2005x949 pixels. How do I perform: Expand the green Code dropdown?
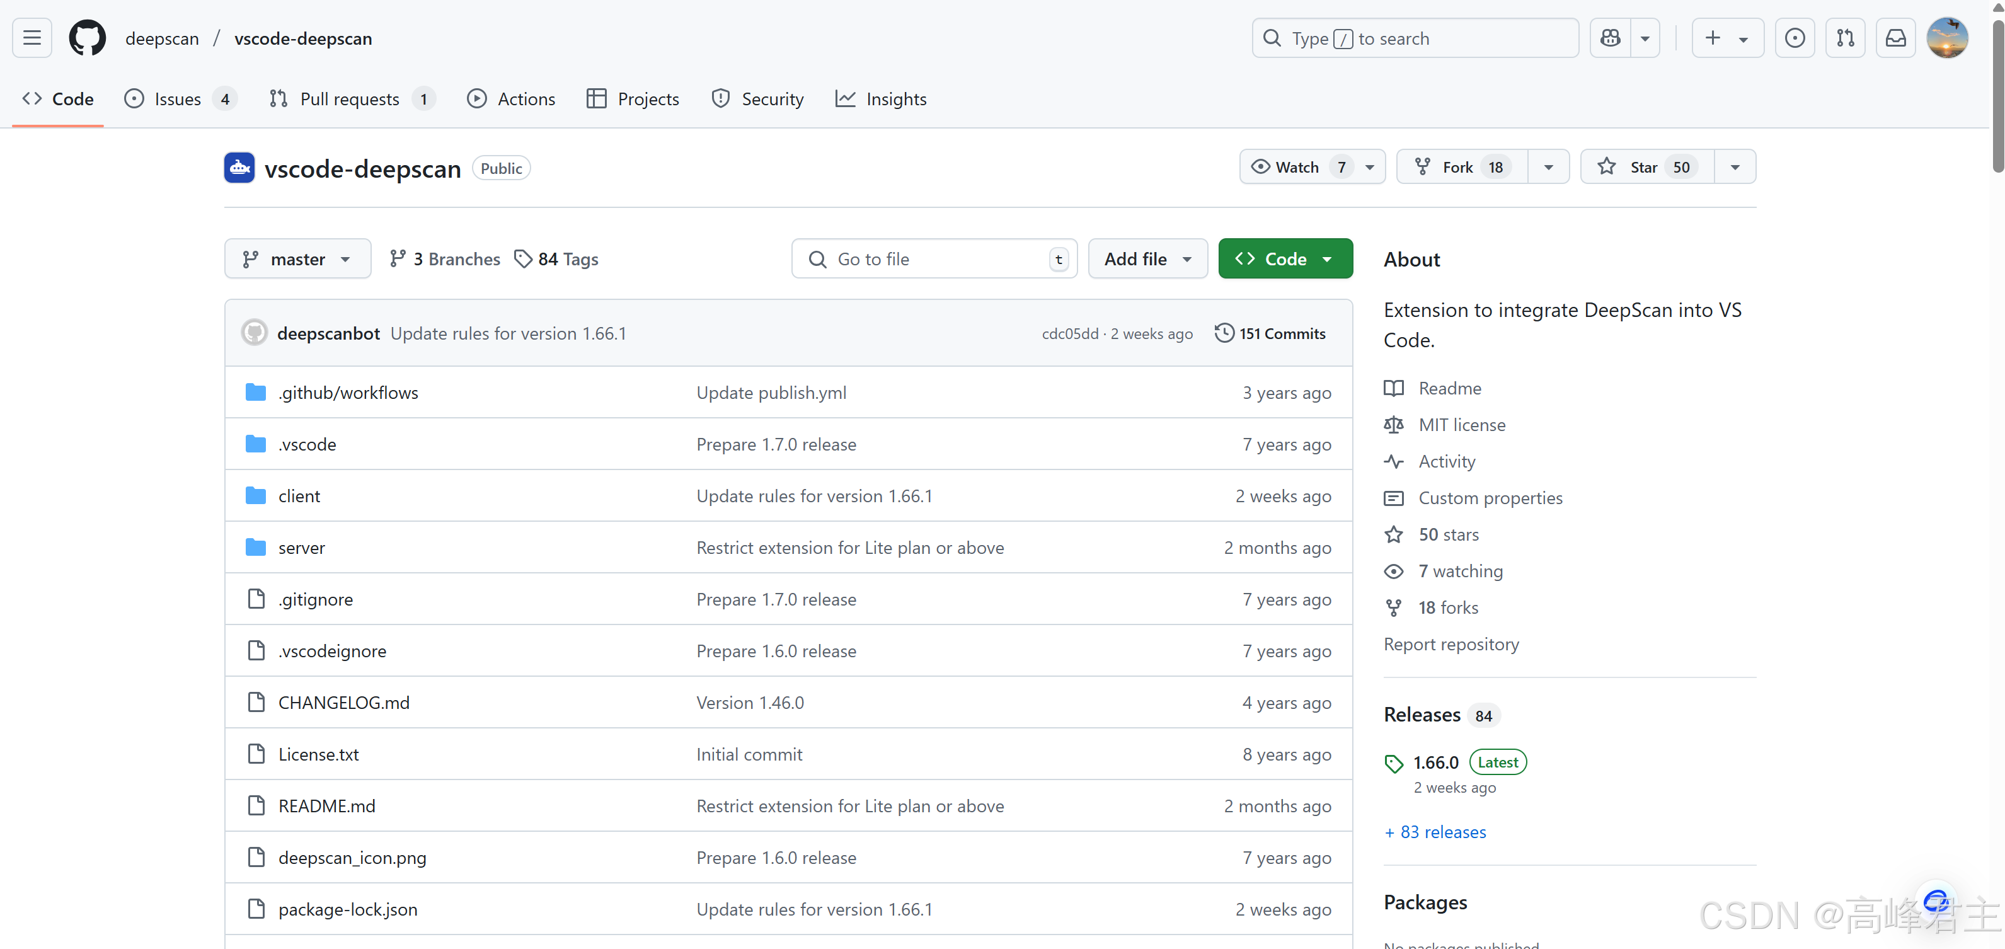[x=1284, y=259]
